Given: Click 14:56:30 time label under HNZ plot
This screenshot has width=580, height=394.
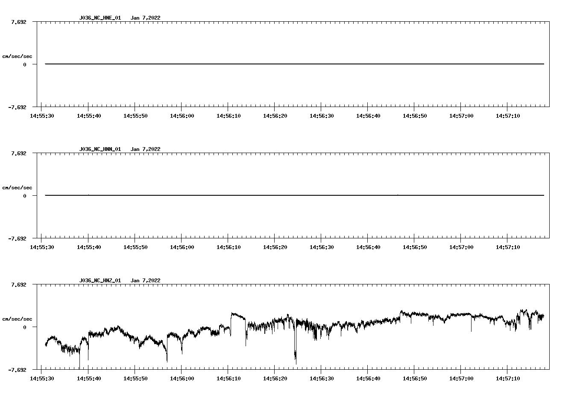Looking at the screenshot, I should [321, 379].
